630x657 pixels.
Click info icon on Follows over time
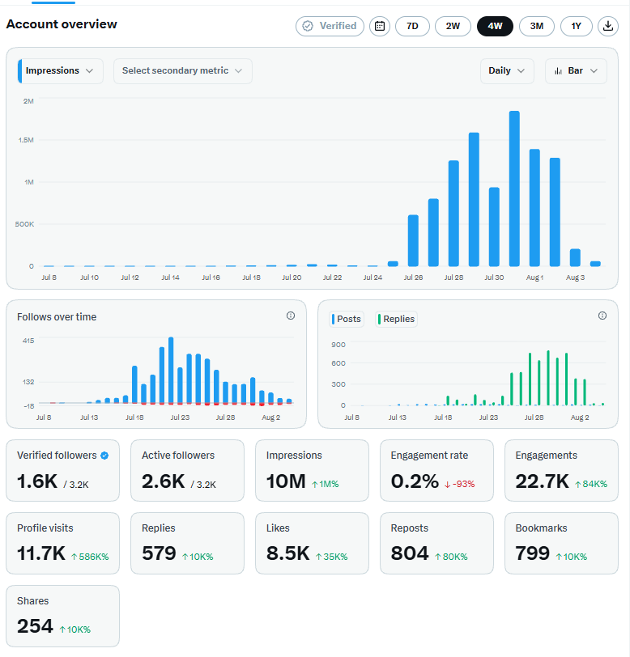(290, 316)
